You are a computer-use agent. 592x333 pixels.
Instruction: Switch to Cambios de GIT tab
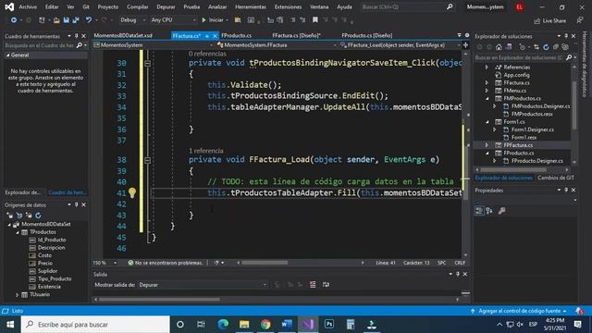point(555,178)
